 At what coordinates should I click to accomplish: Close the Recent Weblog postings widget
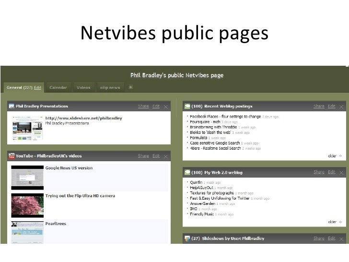pos(341,107)
